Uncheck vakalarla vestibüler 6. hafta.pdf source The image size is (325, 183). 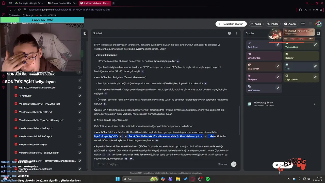[x=80, y=128]
